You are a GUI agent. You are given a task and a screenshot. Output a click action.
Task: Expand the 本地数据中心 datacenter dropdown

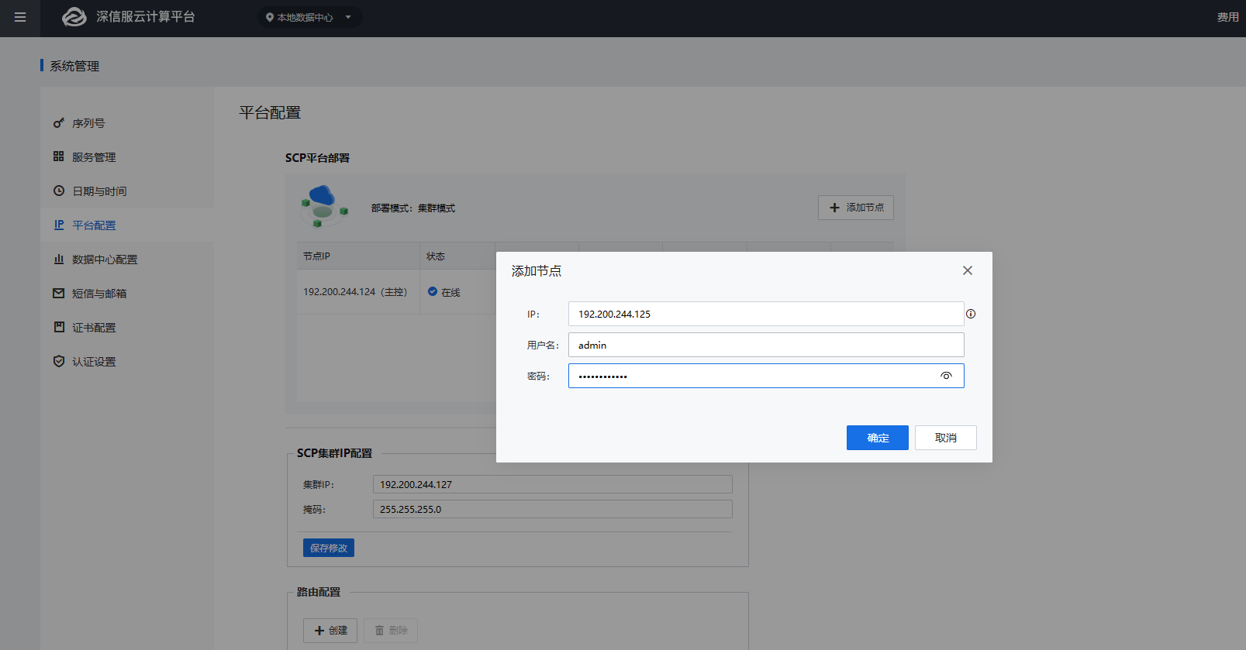click(309, 17)
